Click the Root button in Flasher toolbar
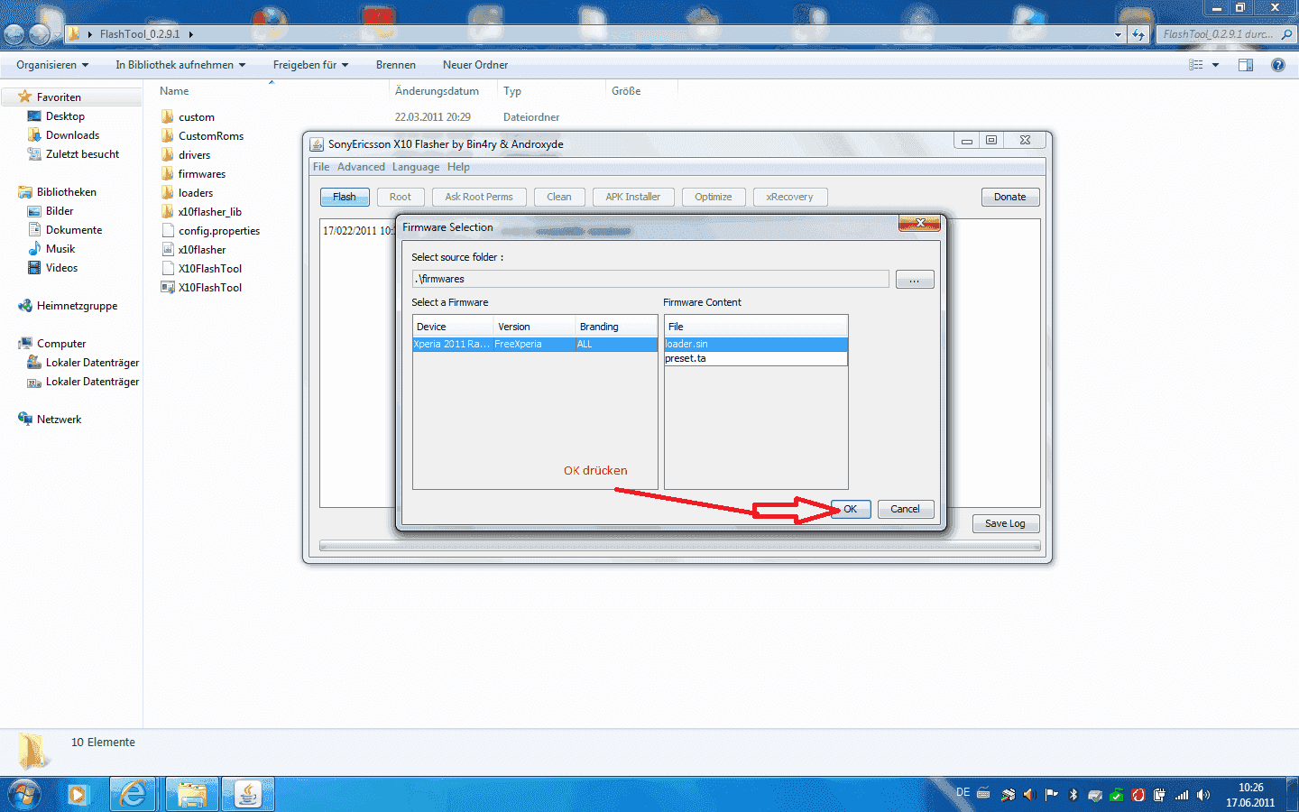 [401, 197]
